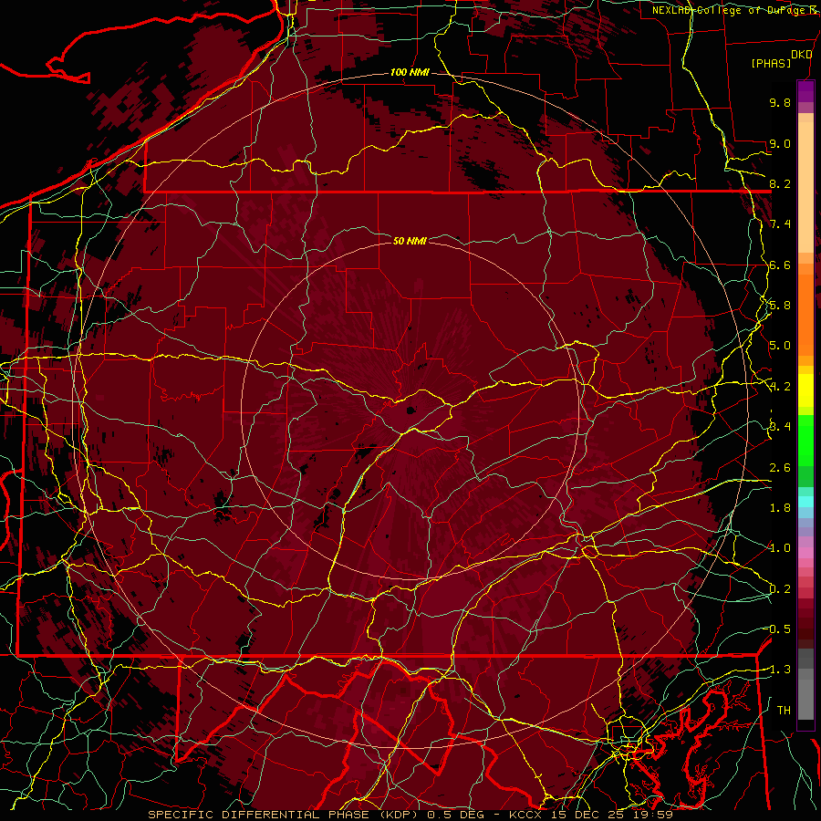
Task: Click the KCCX 15 DEC 25 19:59 timestamp
Action: coord(590,815)
